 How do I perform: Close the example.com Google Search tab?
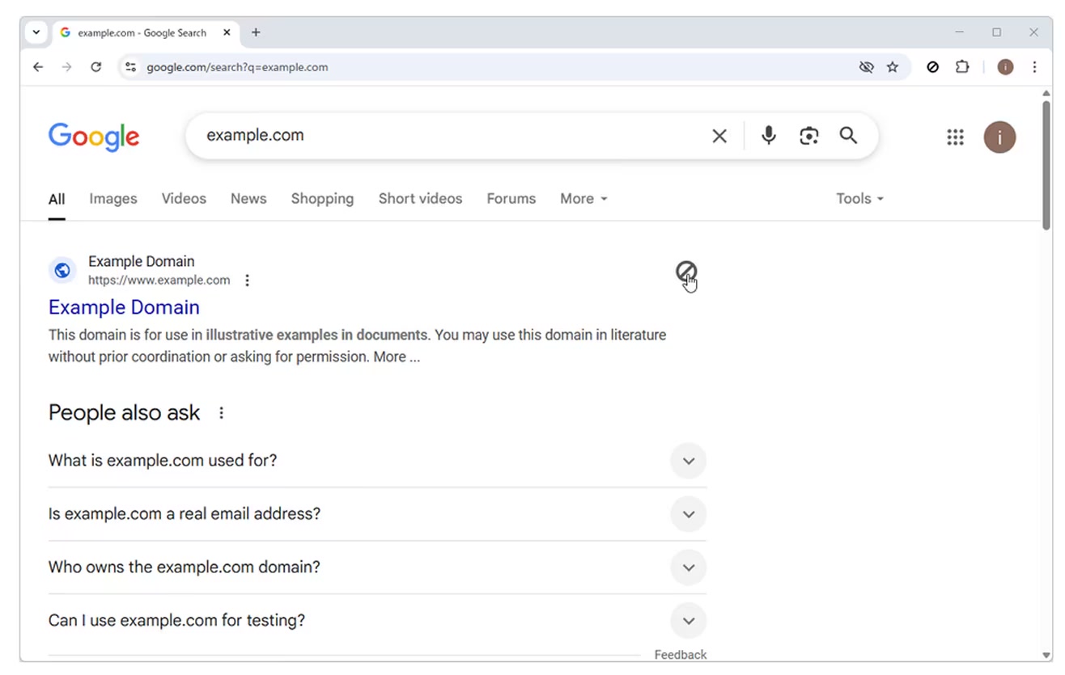[227, 32]
